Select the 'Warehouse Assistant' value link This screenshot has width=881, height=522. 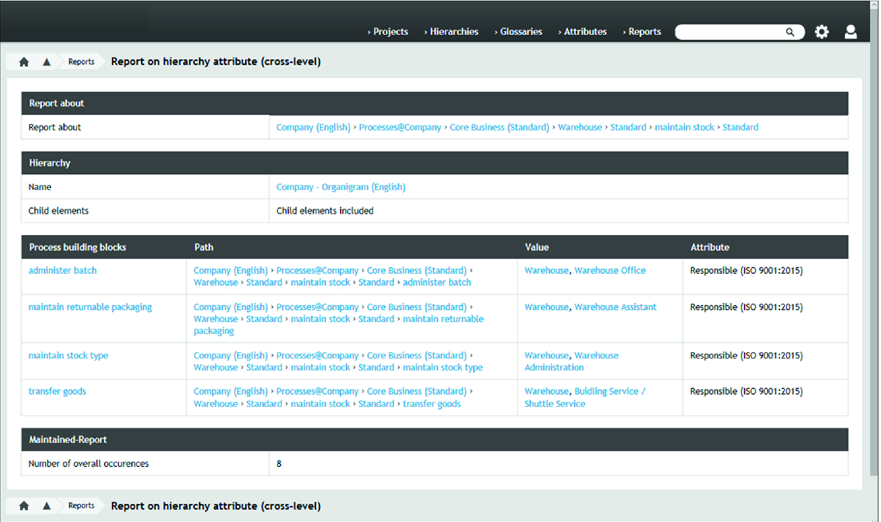(615, 307)
